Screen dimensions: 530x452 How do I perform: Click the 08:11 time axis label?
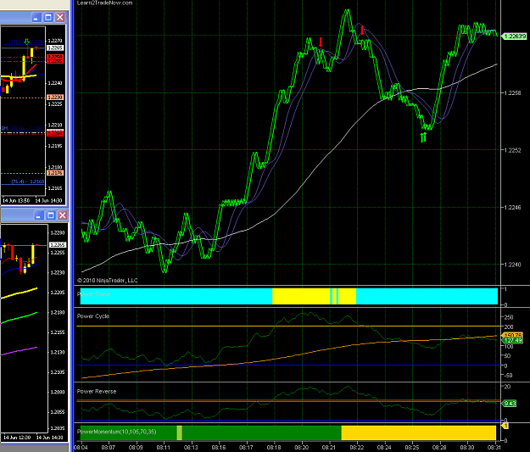tap(164, 447)
